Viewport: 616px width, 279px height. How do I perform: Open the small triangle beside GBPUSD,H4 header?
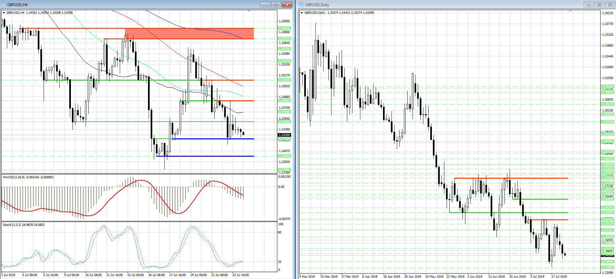pyautogui.click(x=4, y=13)
